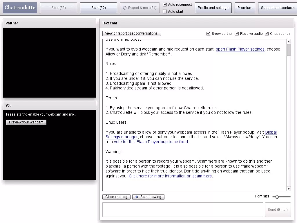The width and height of the screenshot is (297, 223).
Task: Click the scrollbar up arrow in chat
Action: (289, 42)
